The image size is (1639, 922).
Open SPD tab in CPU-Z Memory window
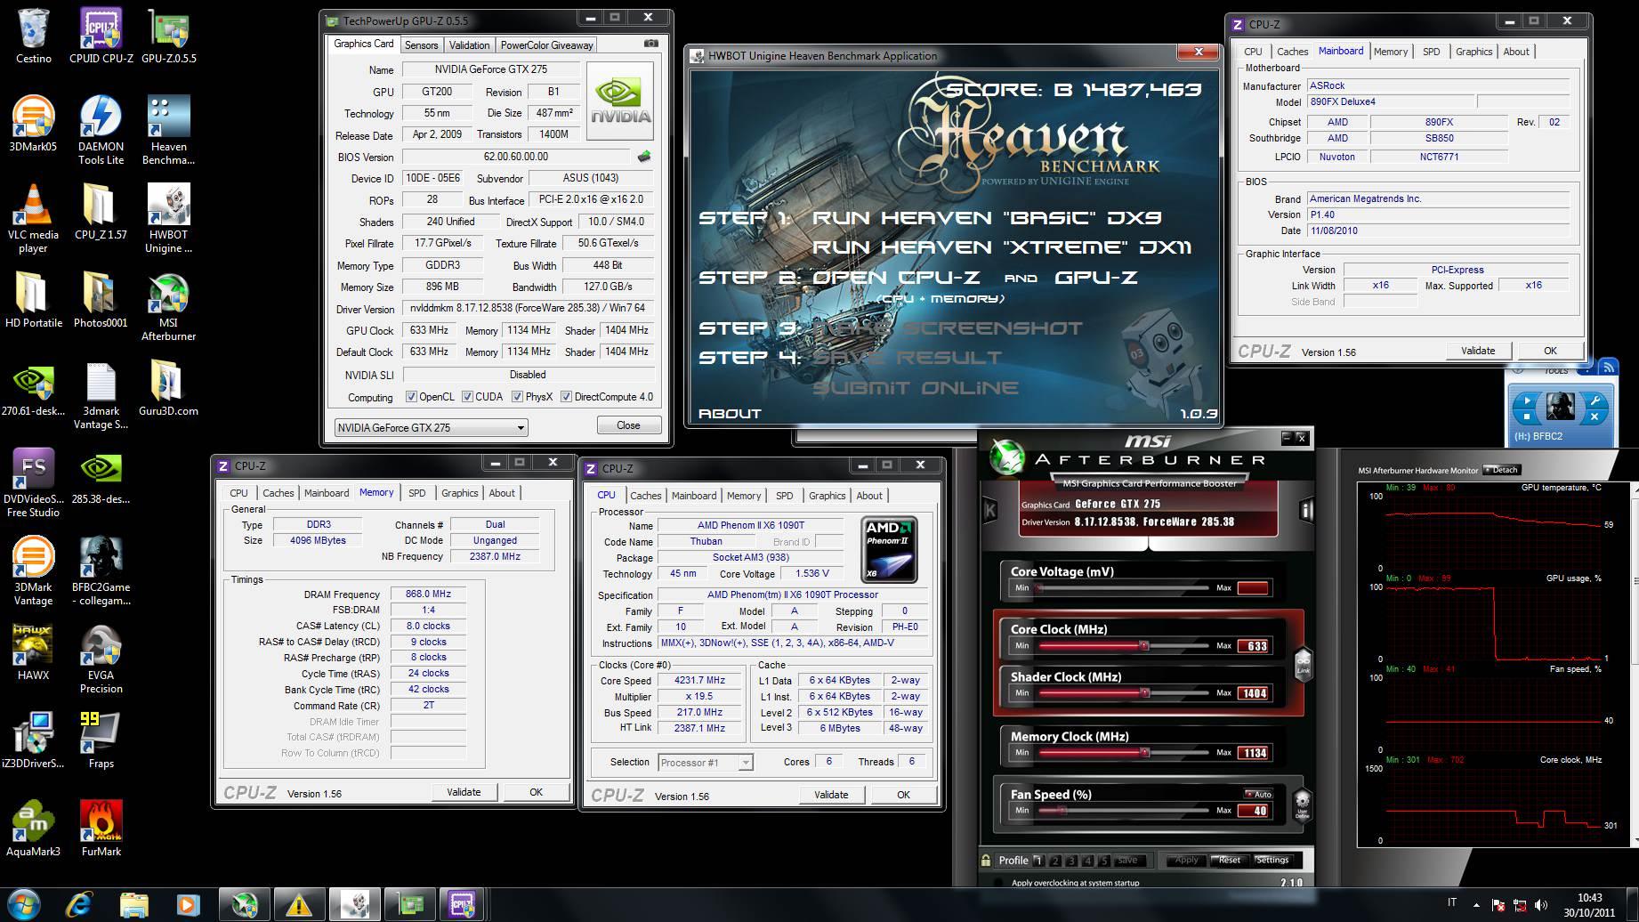click(x=417, y=493)
